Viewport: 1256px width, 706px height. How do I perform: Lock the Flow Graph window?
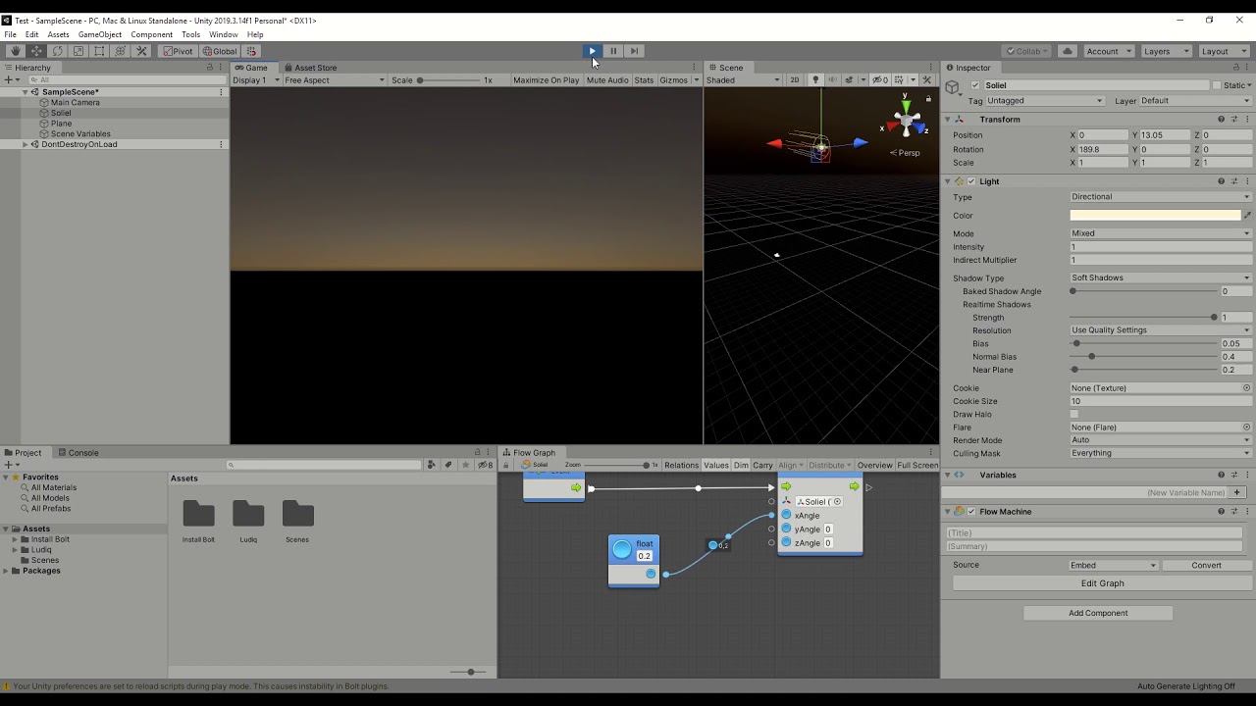pos(505,465)
